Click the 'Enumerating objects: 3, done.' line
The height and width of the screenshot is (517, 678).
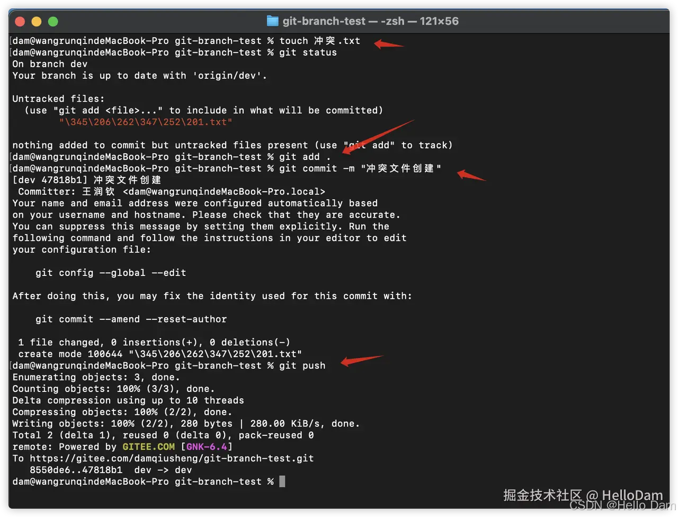(96, 378)
